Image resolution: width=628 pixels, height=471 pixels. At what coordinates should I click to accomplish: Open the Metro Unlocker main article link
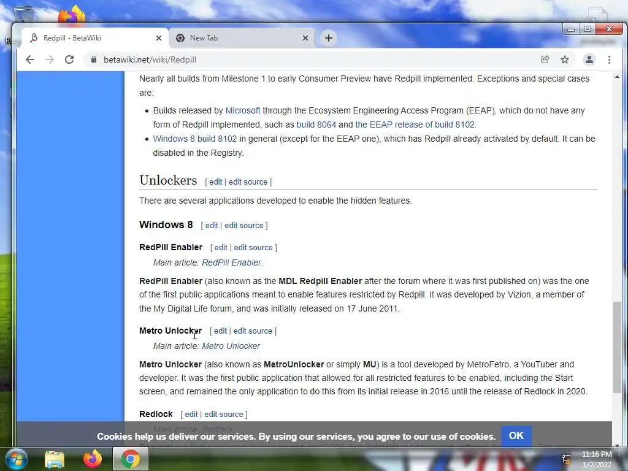pos(231,346)
